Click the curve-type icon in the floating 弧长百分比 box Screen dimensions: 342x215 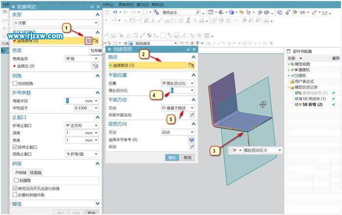pyautogui.click(x=235, y=150)
